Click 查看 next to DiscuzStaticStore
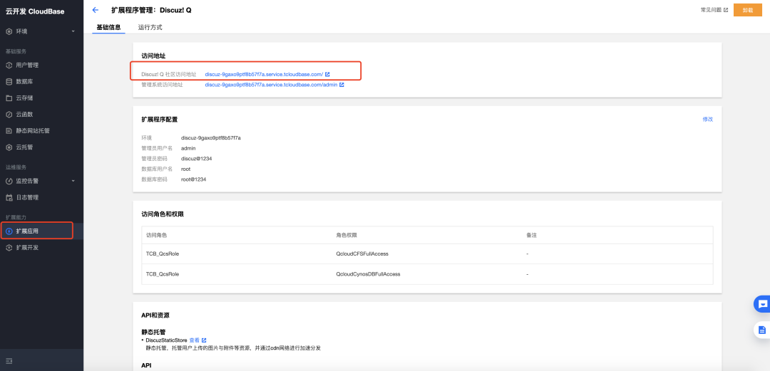Screen dimensions: 770x371 coord(194,340)
